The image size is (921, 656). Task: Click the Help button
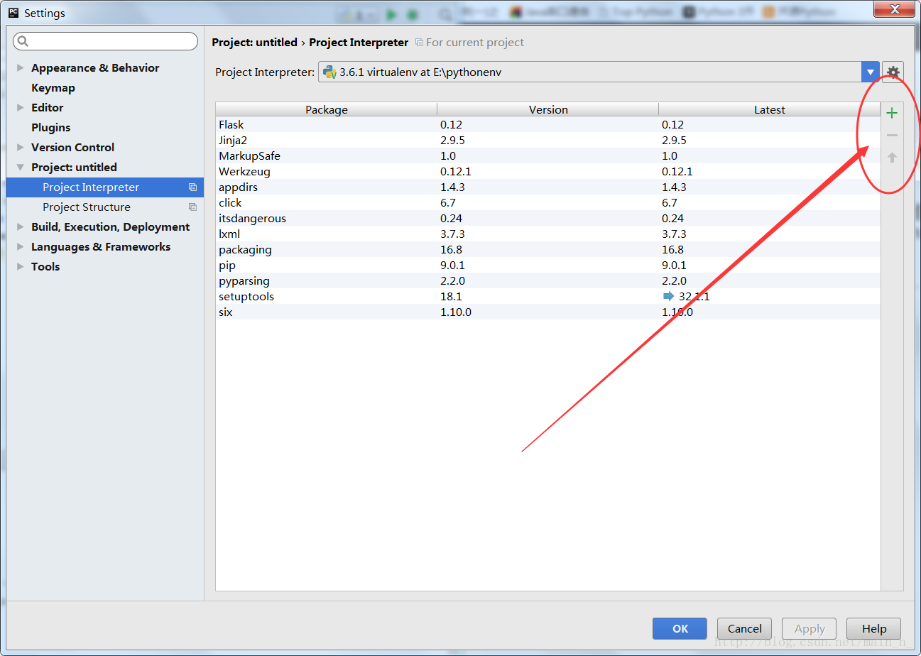click(x=874, y=628)
